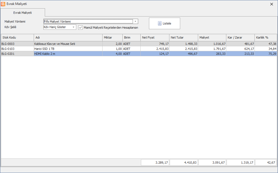The height and width of the screenshot is (173, 278).
Task: Select stock code BLG-0201
Action: (x=17, y=54)
